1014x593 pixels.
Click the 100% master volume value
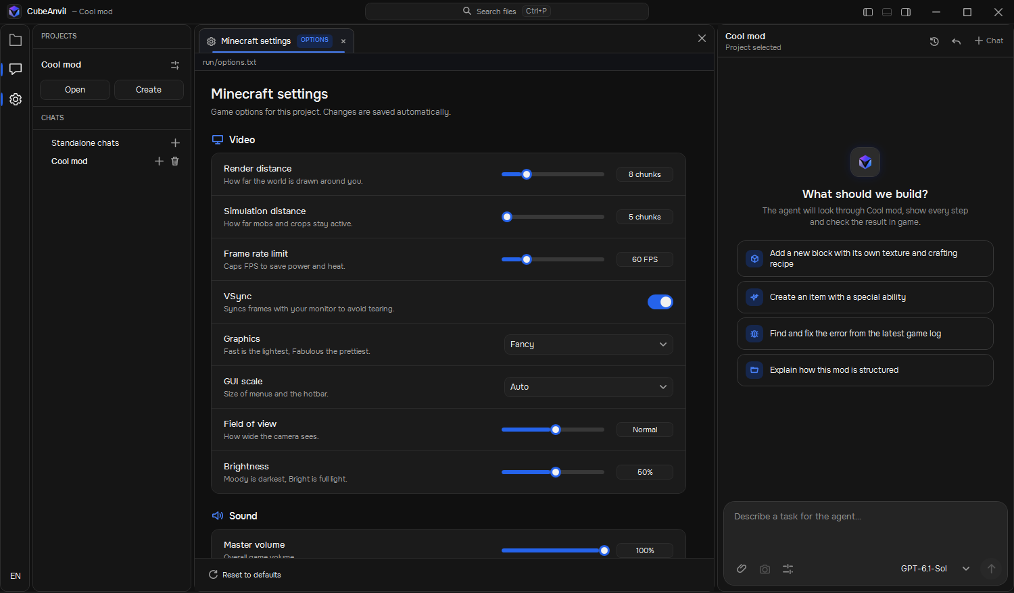coord(645,550)
